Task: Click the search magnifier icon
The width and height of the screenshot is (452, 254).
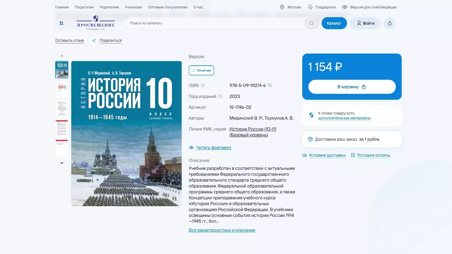Action: click(311, 23)
